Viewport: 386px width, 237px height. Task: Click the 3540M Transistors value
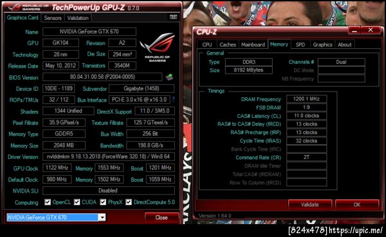122,66
